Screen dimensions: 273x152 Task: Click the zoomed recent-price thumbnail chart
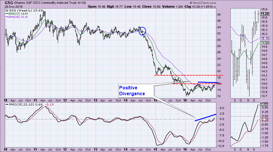[245, 53]
